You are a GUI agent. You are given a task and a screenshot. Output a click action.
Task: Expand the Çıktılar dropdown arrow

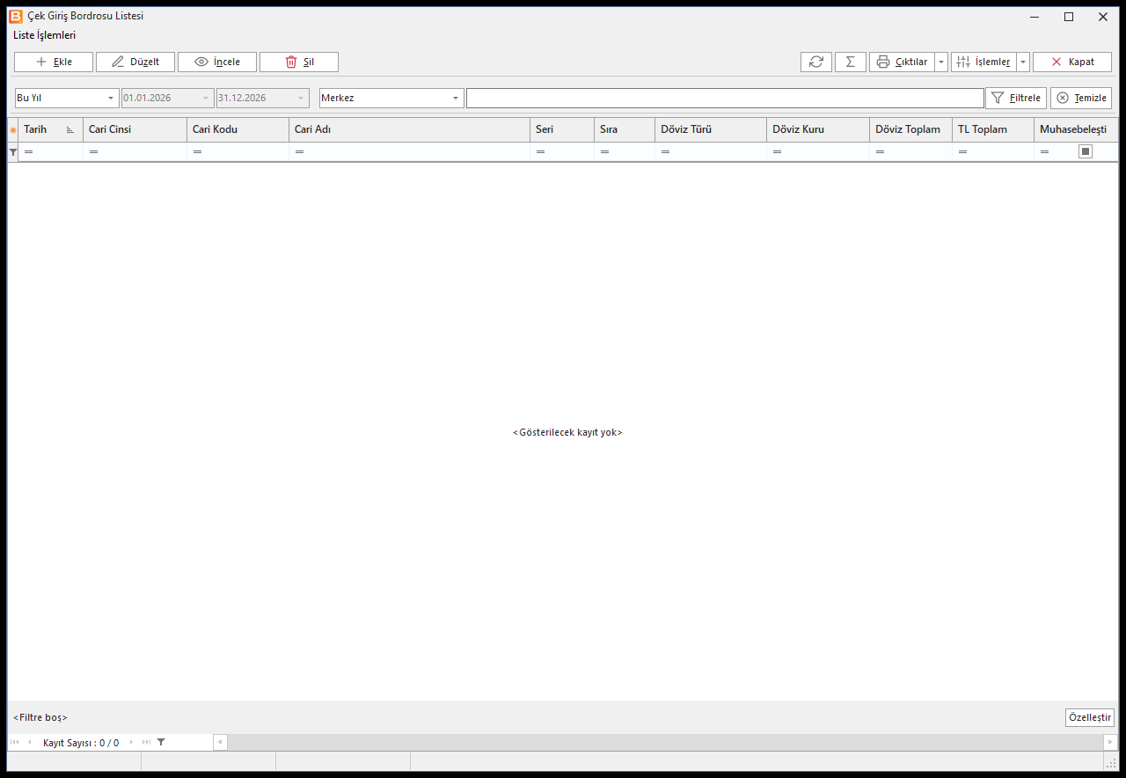click(941, 62)
